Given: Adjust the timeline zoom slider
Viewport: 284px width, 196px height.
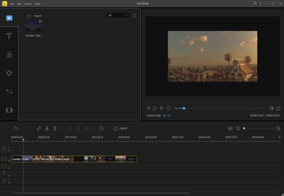Looking at the screenshot, I should pyautogui.click(x=258, y=128).
